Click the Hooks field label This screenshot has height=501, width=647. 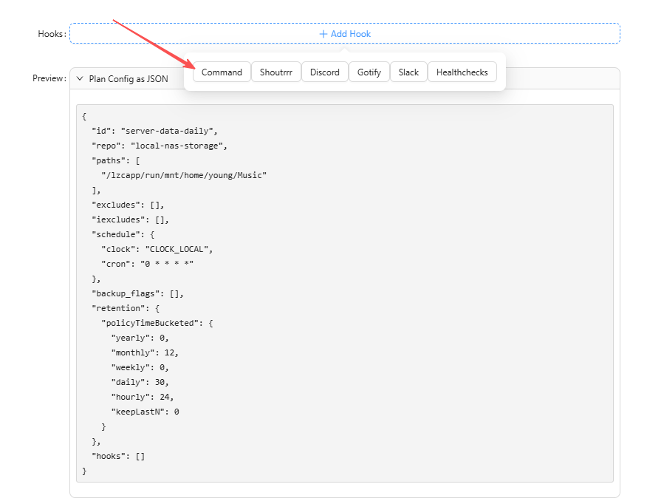tap(52, 34)
